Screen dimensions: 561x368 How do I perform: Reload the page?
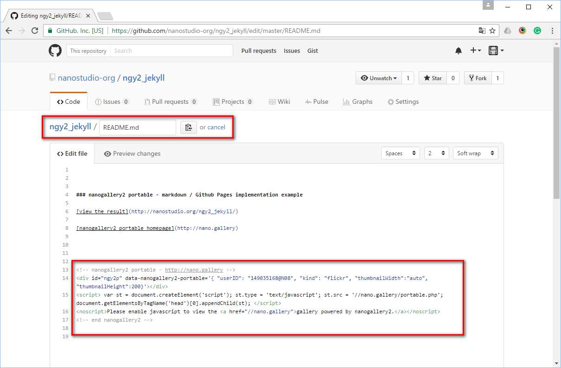[x=35, y=31]
